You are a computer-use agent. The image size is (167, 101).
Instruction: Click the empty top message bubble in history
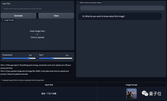(x=122, y=8)
